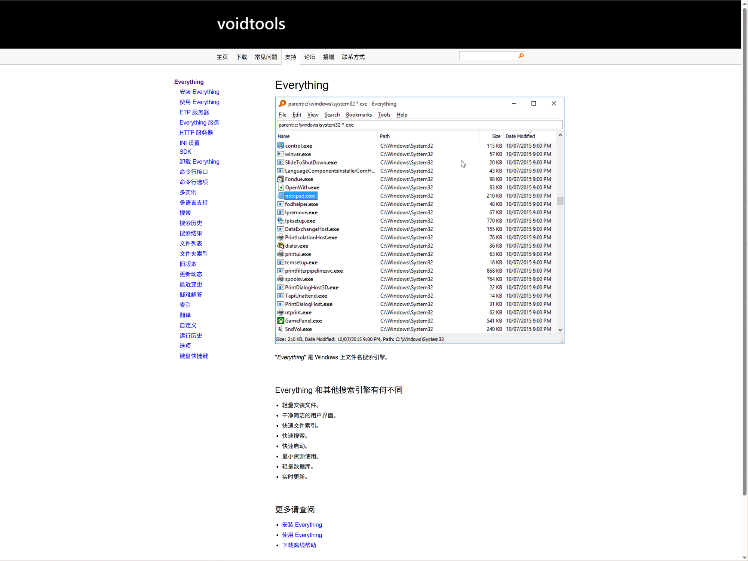
Task: Open sidebar link 使用 Everything
Action: point(199,102)
